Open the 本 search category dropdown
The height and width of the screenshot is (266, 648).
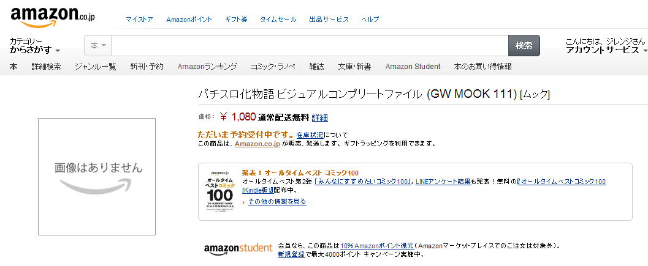click(98, 46)
